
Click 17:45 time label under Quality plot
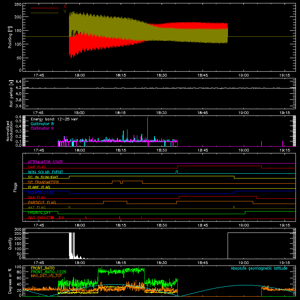[x=39, y=263]
